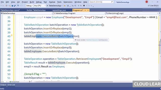
Task: Click the green No issues found check icon
Action: pos(10,82)
